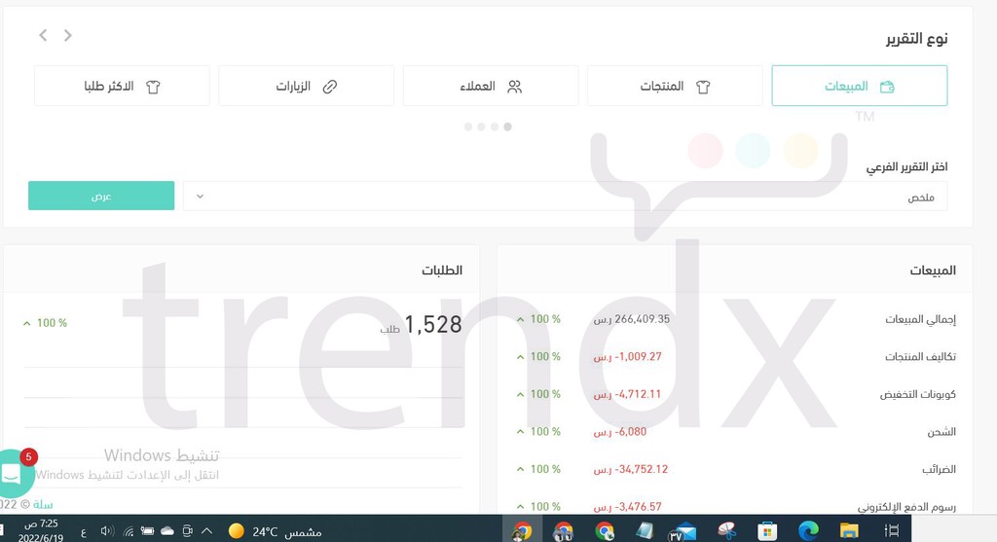Open the volume speaker tray icon
The width and height of the screenshot is (997, 542).
coord(107,530)
